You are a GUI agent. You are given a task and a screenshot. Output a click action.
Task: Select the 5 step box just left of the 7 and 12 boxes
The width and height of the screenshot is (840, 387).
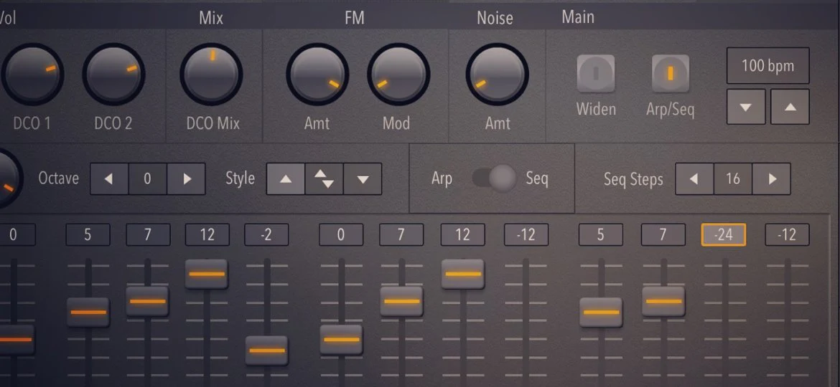(88, 234)
